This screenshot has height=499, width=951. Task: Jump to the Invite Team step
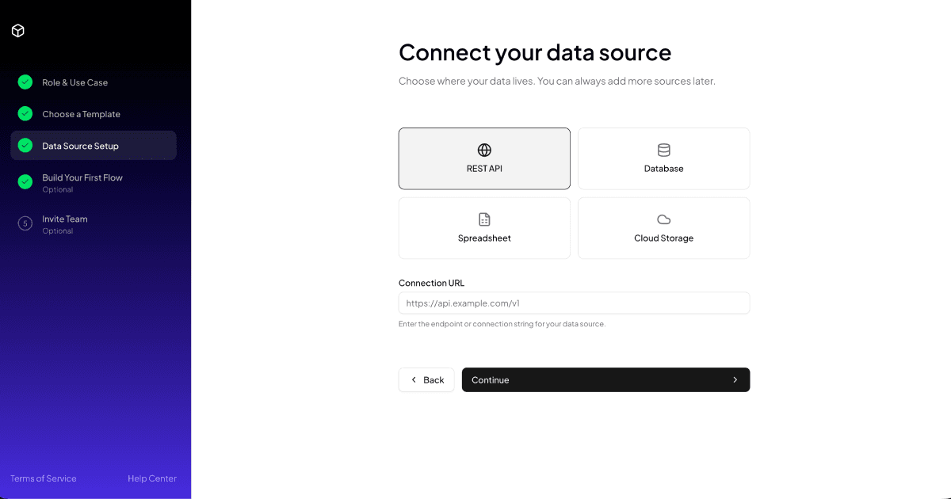pyautogui.click(x=65, y=219)
